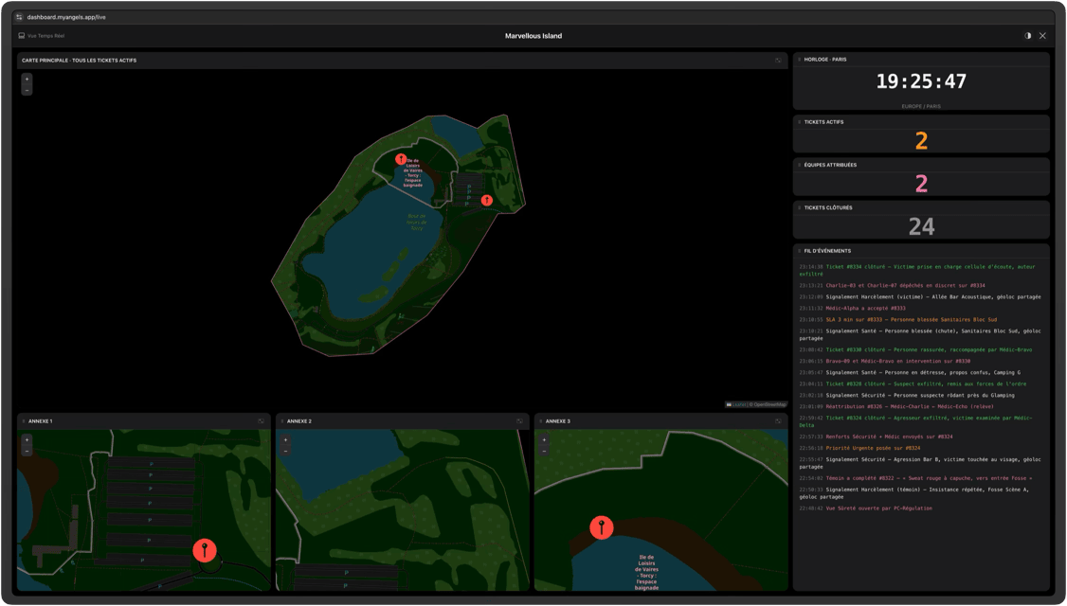1067x606 pixels.
Task: Expand the Annexe 3 panel to fullscreen
Action: point(779,421)
